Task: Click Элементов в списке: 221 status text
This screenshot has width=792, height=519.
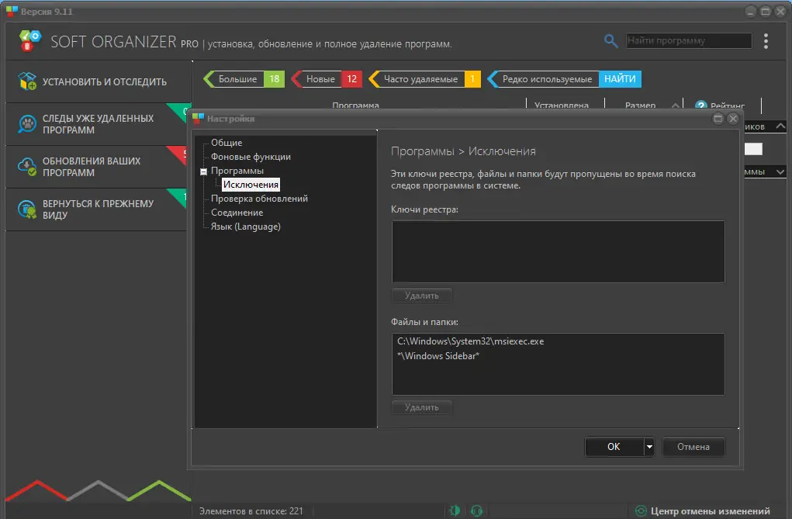Action: [251, 511]
